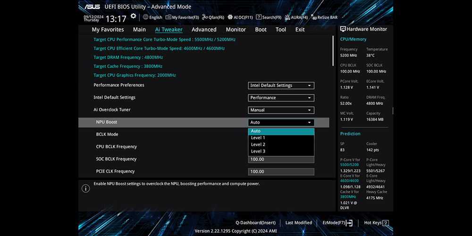Click Target DRAM Frequency : 4800MHz text
Image resolution: width=472 pixels, height=236 pixels.
click(x=128, y=57)
